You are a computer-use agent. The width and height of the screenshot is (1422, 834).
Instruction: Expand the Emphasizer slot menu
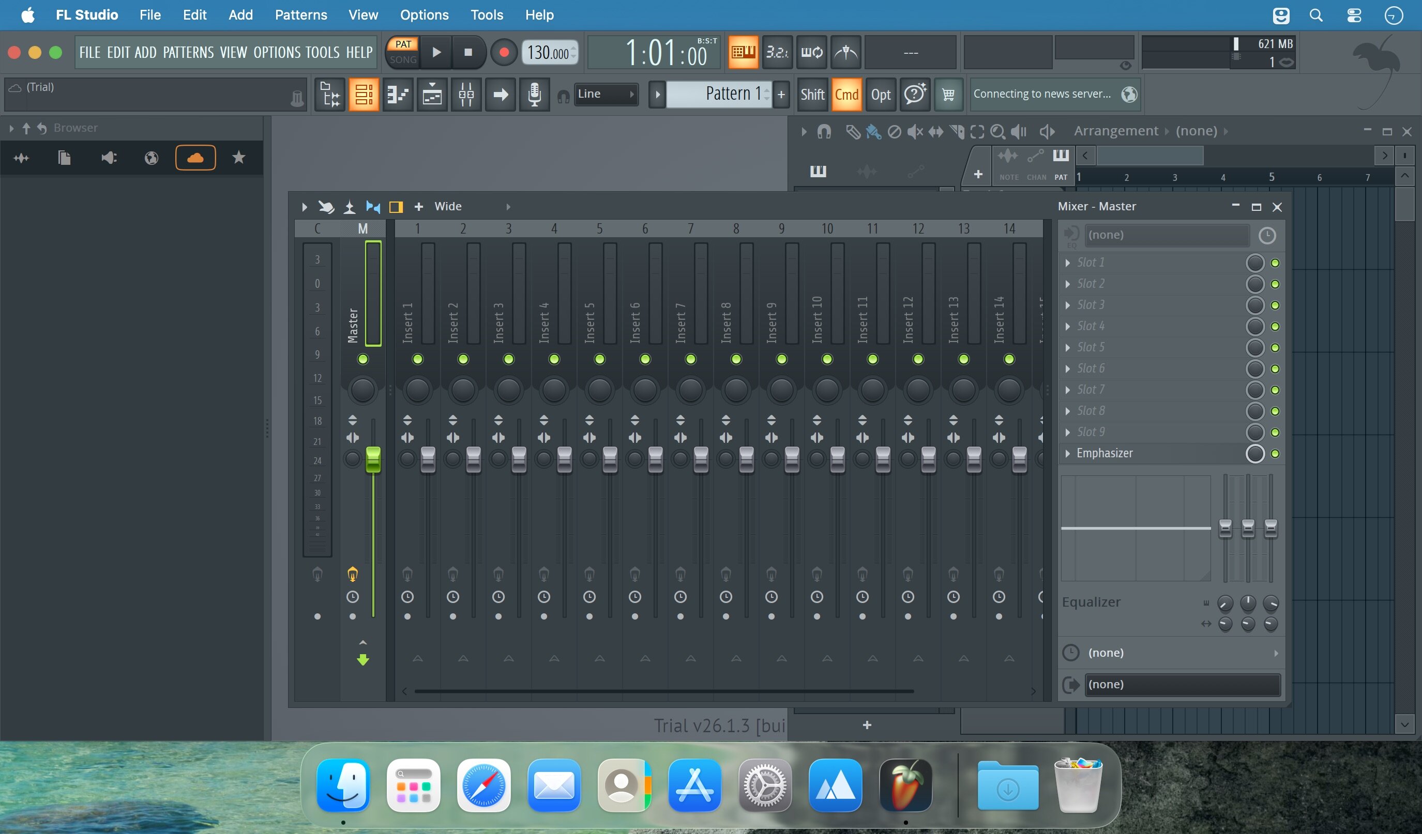click(1068, 453)
